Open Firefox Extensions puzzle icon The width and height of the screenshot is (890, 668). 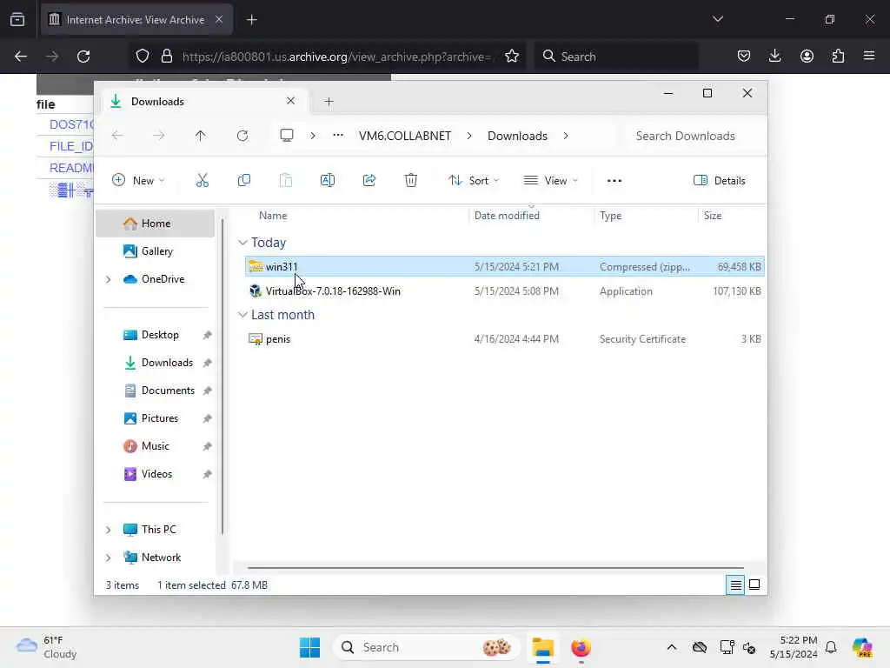[838, 57]
